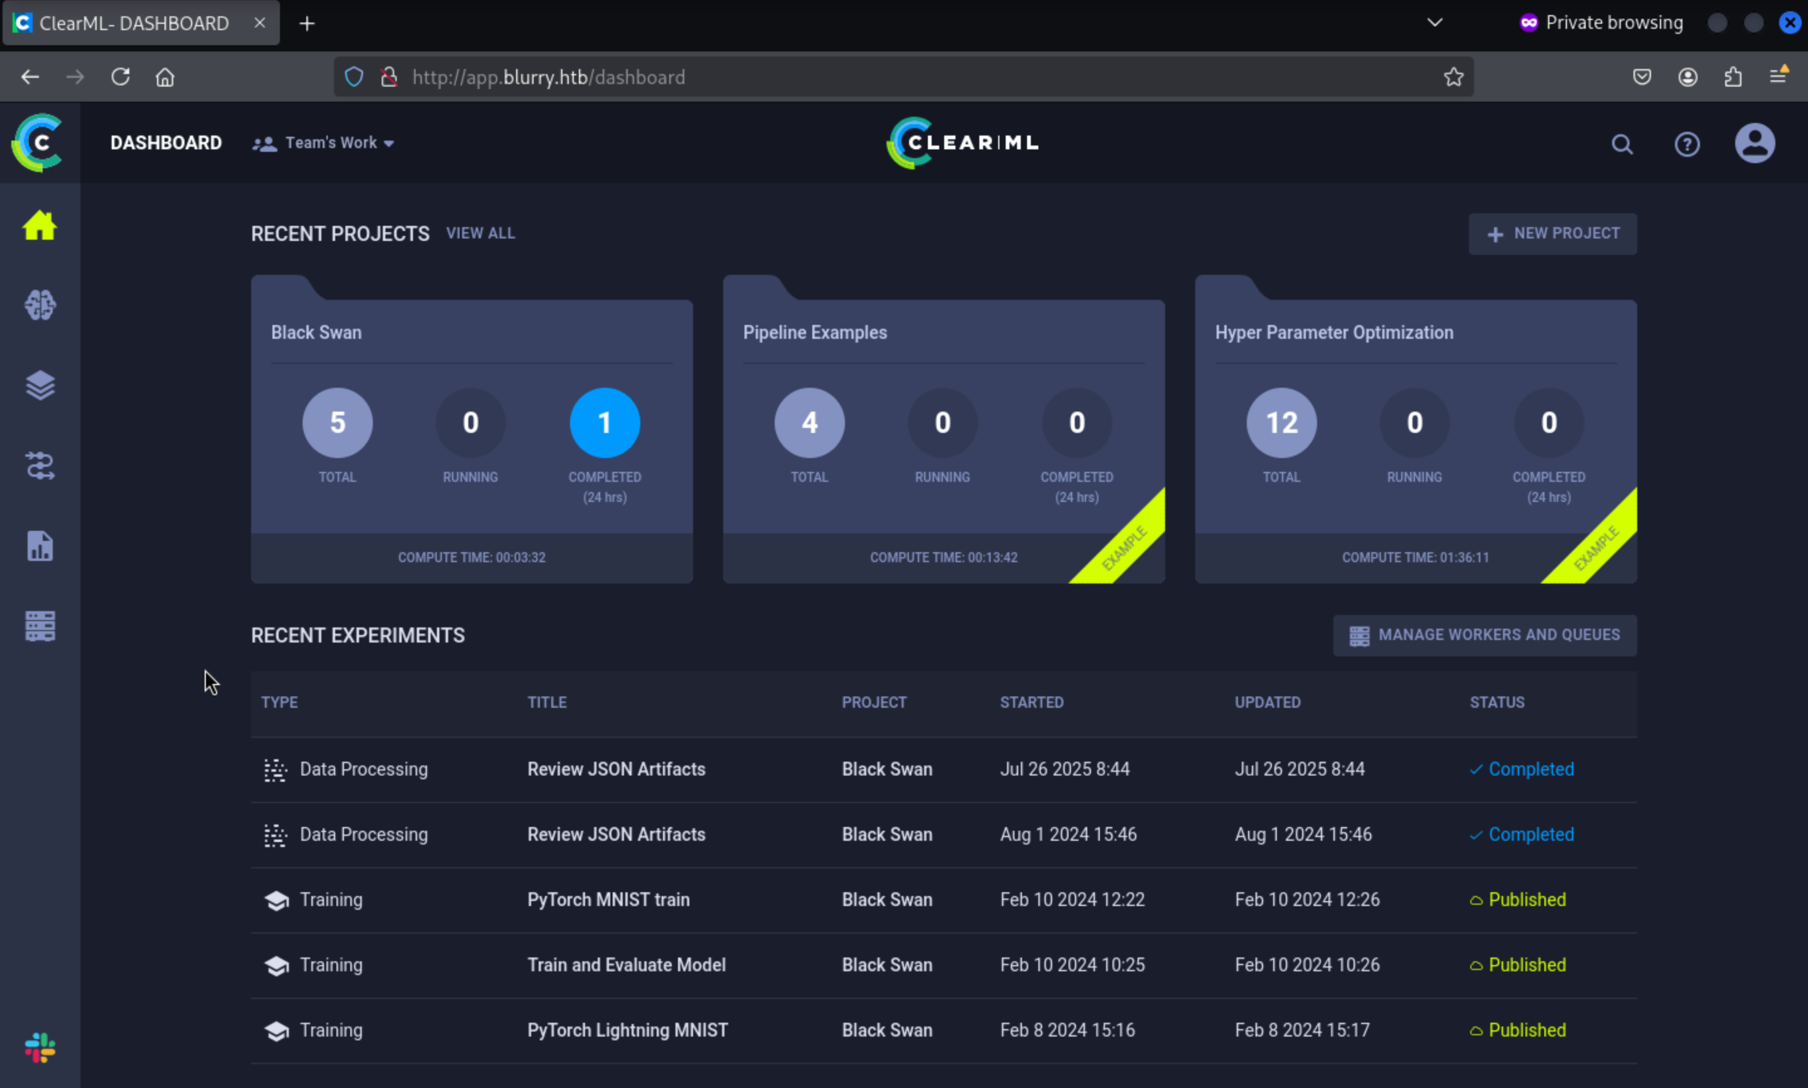This screenshot has width=1808, height=1088.
Task: Click the UPDATED column header
Action: point(1267,702)
